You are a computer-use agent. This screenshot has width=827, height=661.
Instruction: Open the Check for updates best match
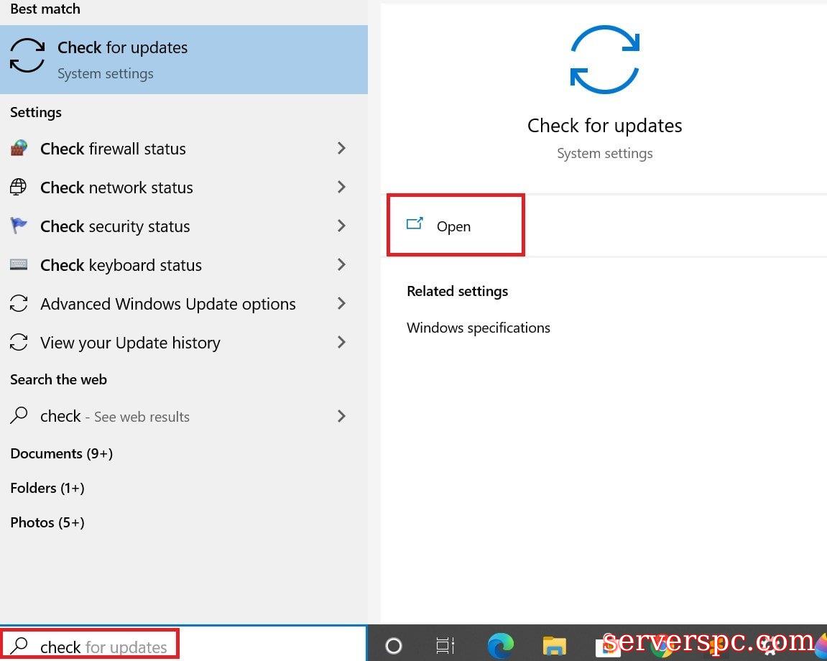(x=122, y=59)
